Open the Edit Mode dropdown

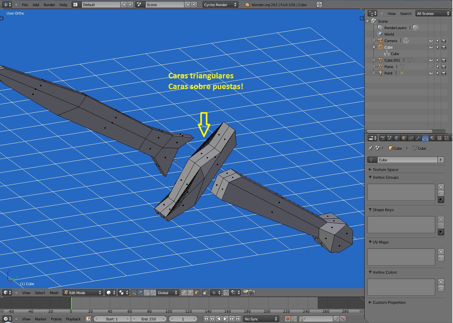point(83,293)
